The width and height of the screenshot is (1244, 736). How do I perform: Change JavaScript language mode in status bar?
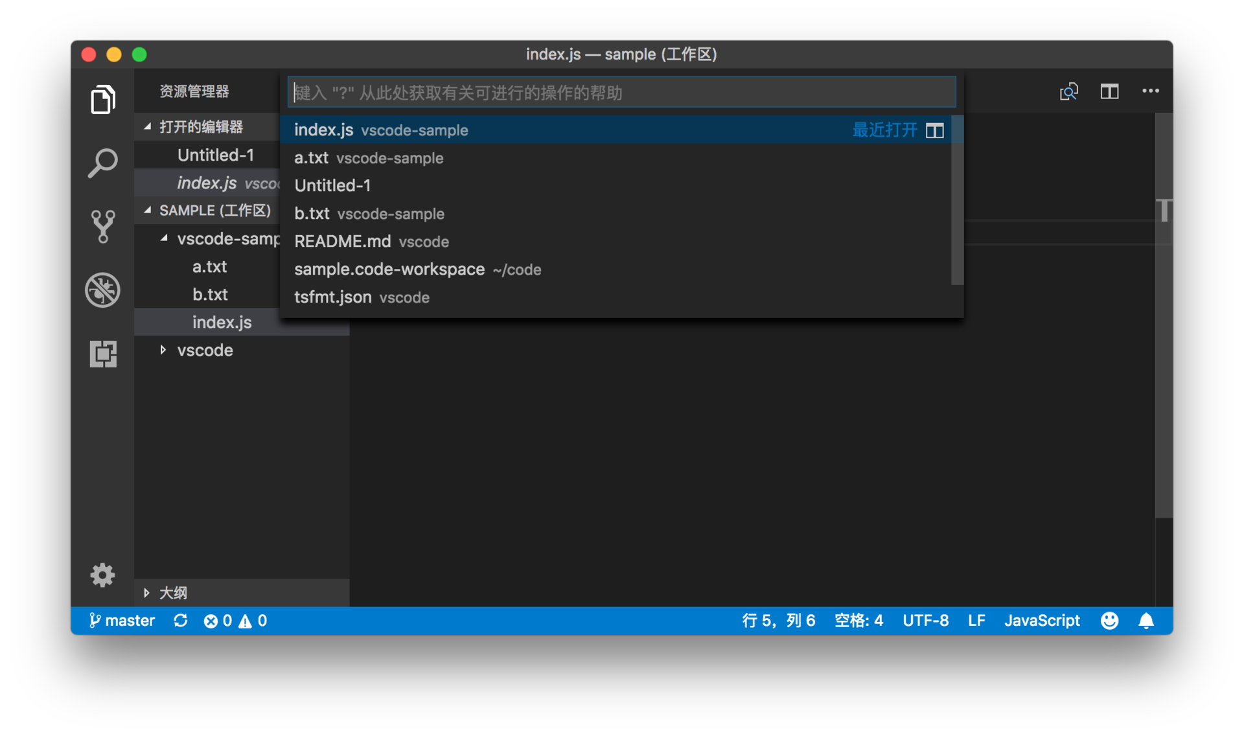coord(1041,621)
